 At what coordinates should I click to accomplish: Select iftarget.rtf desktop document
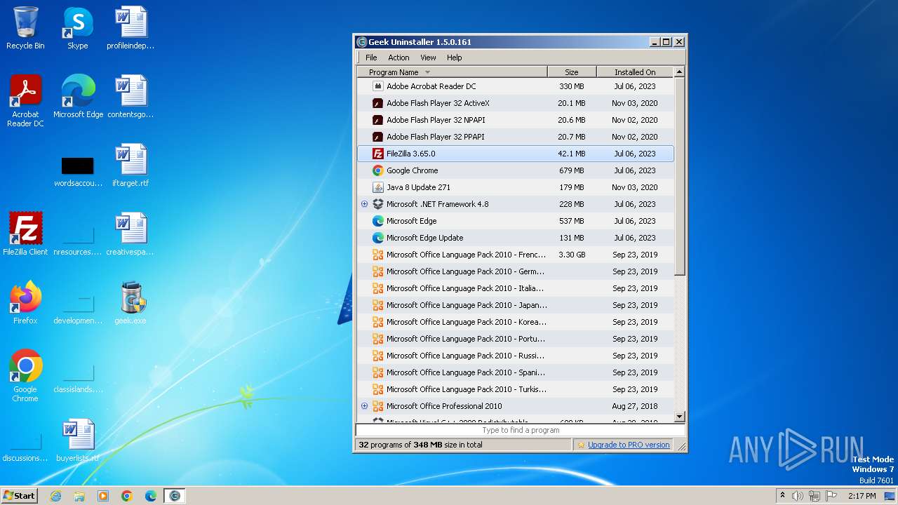(x=130, y=166)
